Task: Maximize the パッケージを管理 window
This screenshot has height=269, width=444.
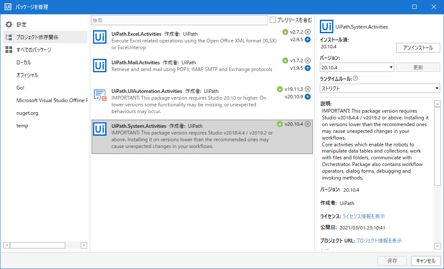Action: click(x=415, y=7)
